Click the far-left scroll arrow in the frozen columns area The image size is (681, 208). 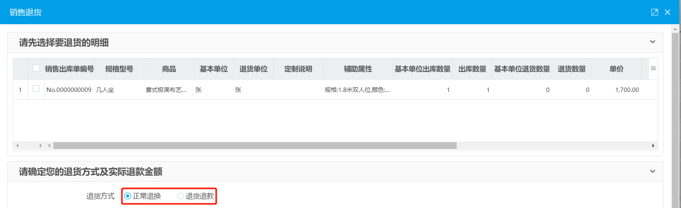(x=18, y=145)
